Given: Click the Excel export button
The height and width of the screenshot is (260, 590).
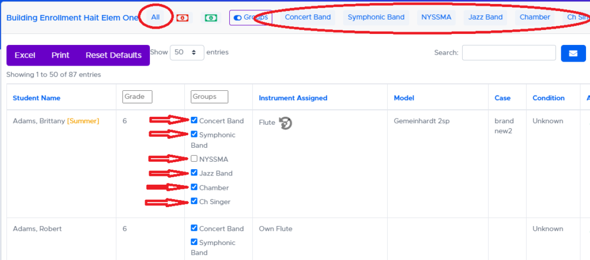Looking at the screenshot, I should click(x=25, y=55).
